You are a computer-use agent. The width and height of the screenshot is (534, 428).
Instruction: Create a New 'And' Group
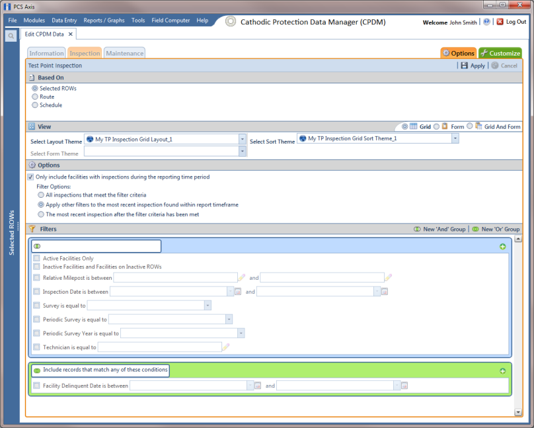[x=439, y=229]
